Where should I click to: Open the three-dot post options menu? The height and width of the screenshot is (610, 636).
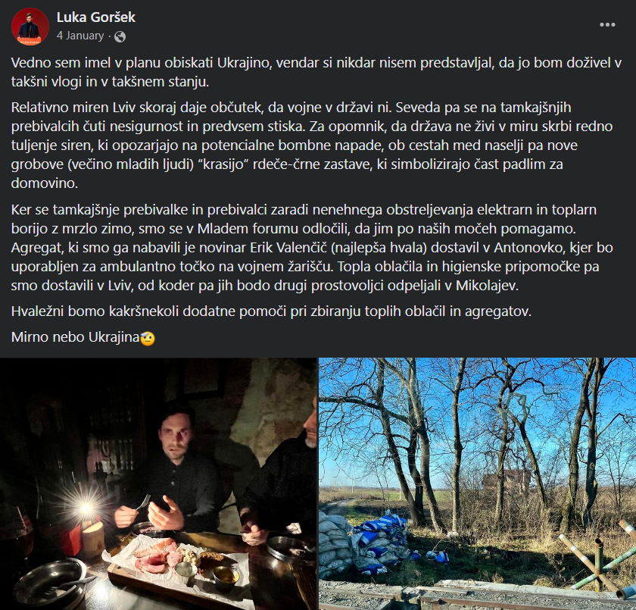click(x=607, y=25)
